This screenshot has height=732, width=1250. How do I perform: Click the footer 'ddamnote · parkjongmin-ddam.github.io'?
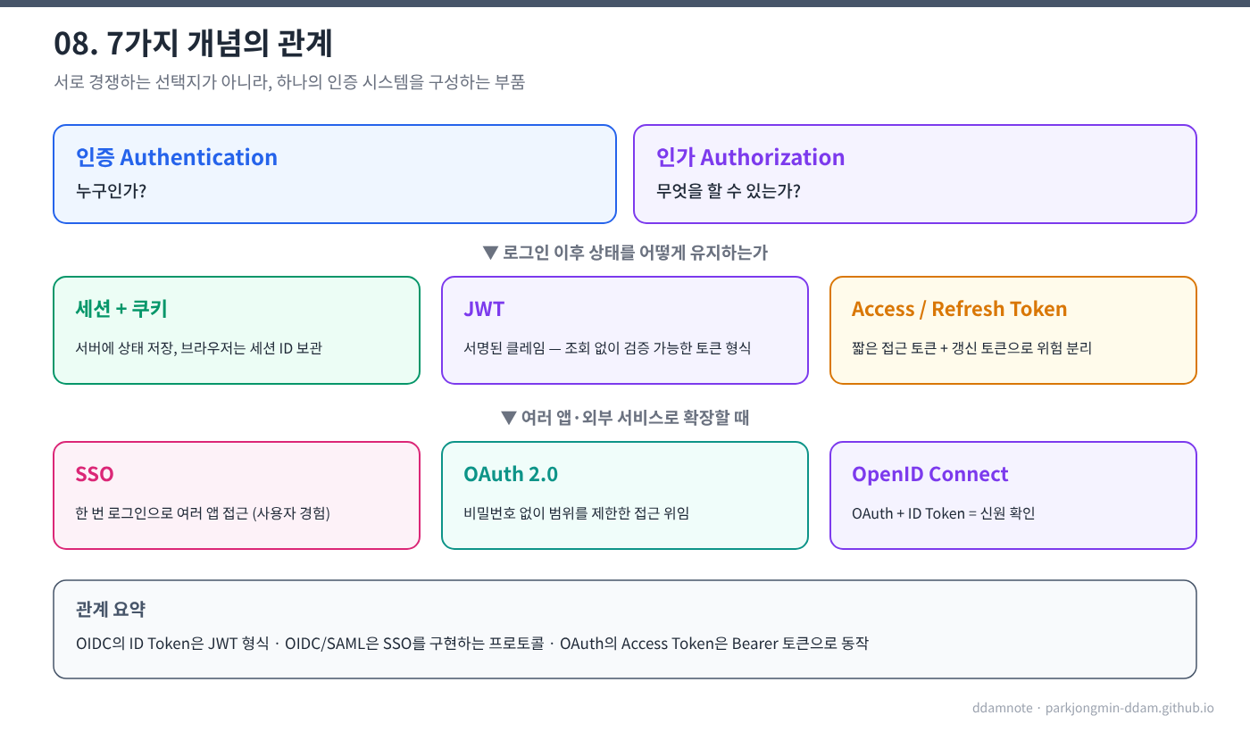pos(1093,707)
